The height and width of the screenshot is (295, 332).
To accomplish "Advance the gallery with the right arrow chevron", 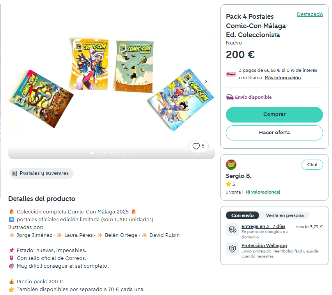I will (206, 82).
